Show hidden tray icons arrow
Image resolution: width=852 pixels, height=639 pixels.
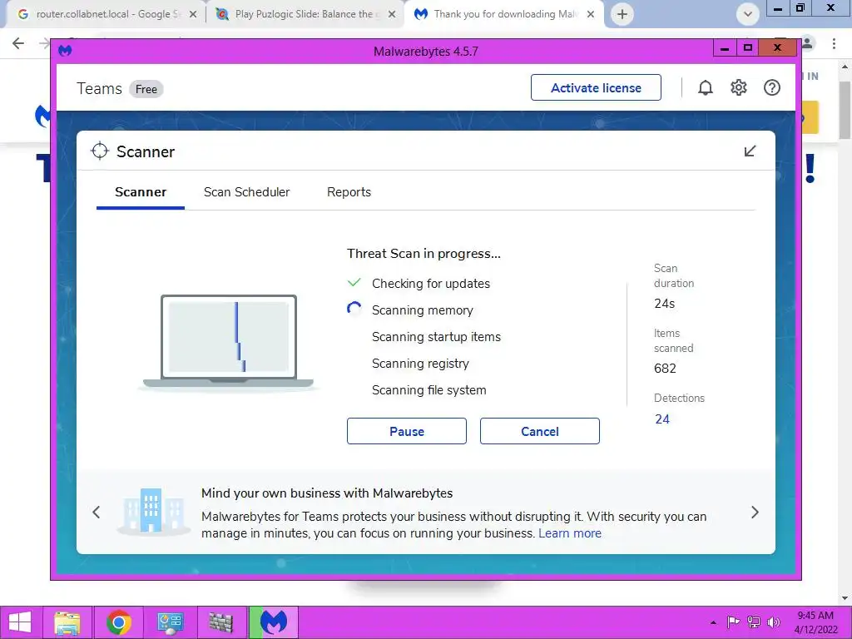pyautogui.click(x=713, y=622)
